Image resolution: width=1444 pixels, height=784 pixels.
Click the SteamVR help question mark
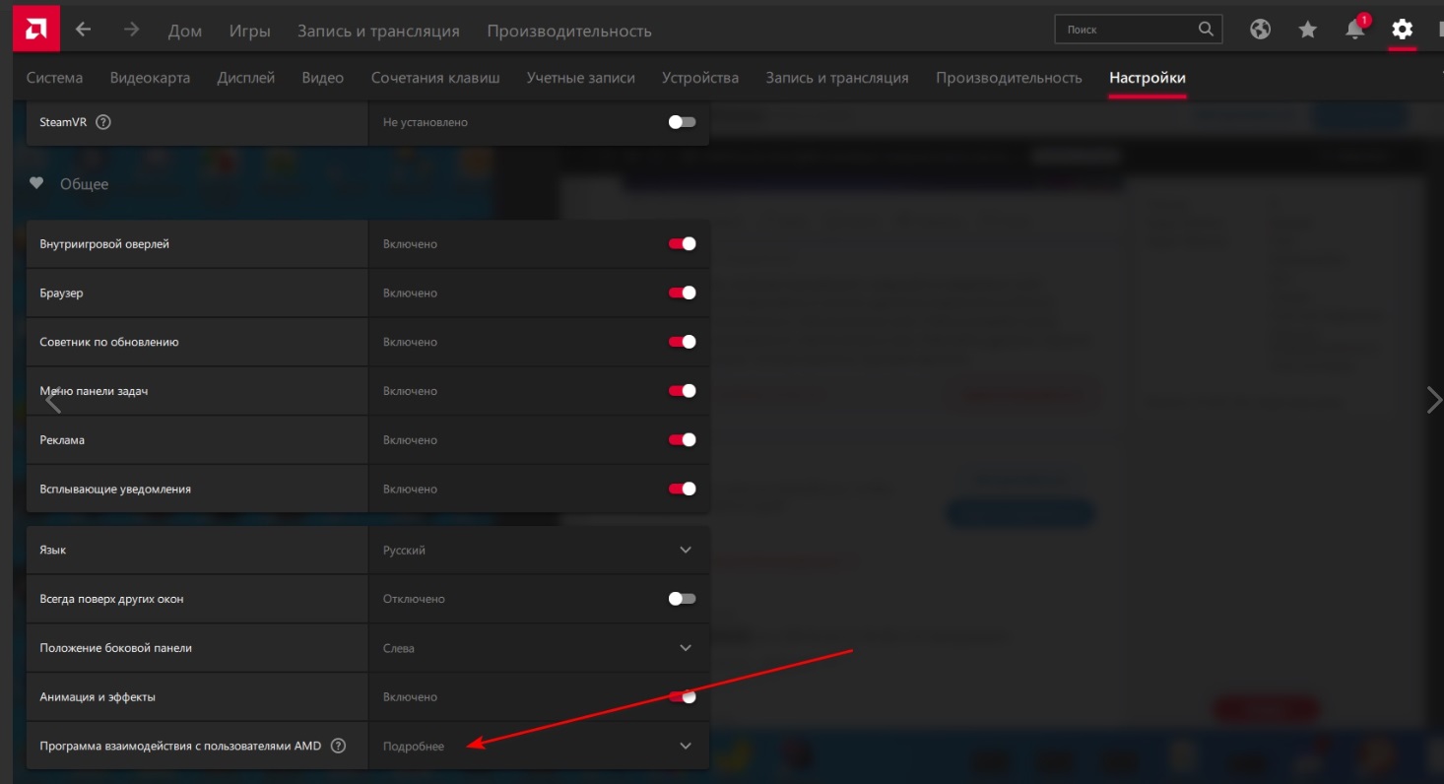click(x=103, y=123)
